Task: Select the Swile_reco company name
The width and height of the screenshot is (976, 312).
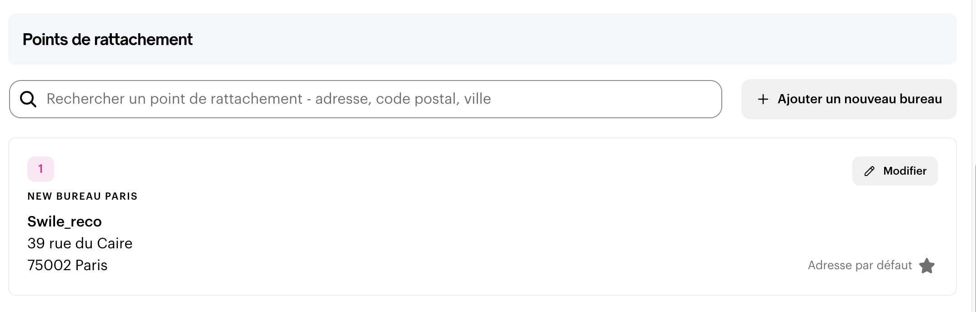Action: point(65,221)
